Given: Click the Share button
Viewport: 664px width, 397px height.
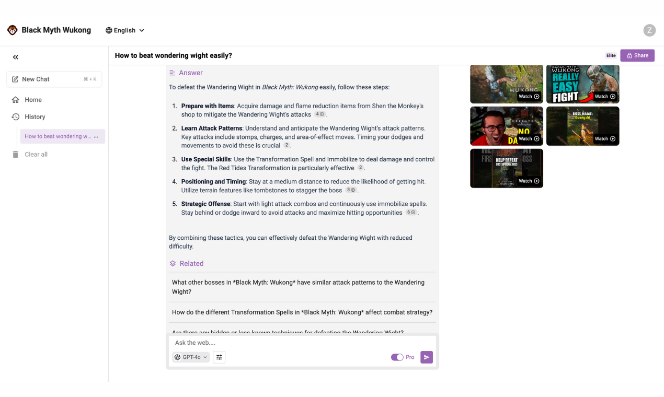Looking at the screenshot, I should click(x=637, y=55).
